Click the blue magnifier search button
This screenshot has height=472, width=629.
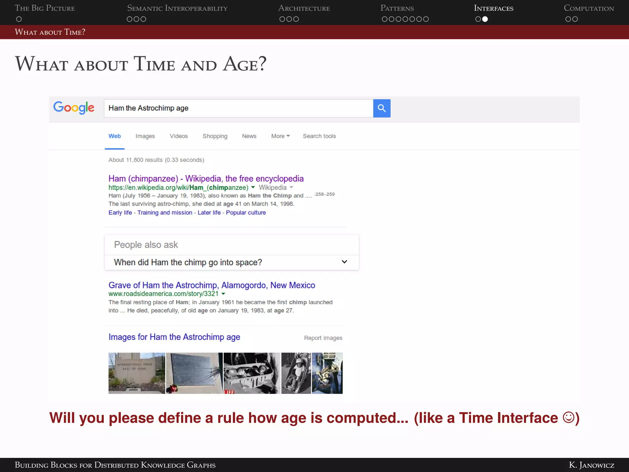coord(381,108)
